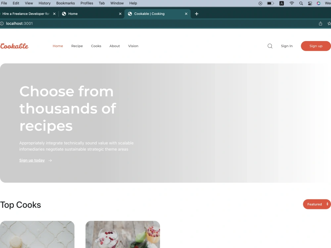Open the Recipe nav link

77,46
